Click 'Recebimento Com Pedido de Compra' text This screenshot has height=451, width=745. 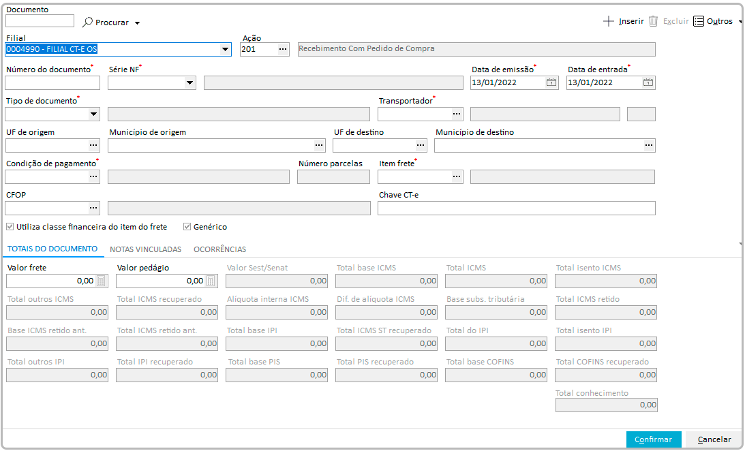pos(367,48)
